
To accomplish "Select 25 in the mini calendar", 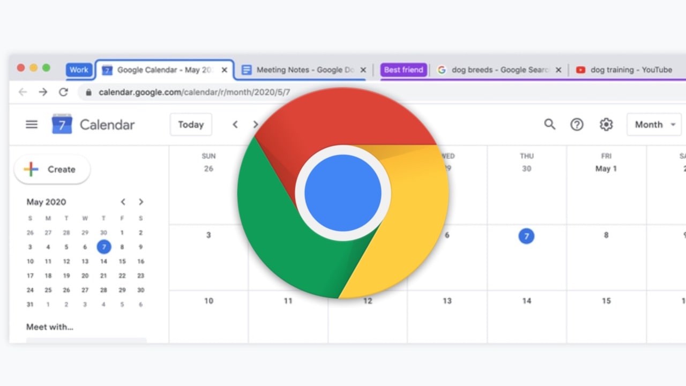I will (48, 290).
